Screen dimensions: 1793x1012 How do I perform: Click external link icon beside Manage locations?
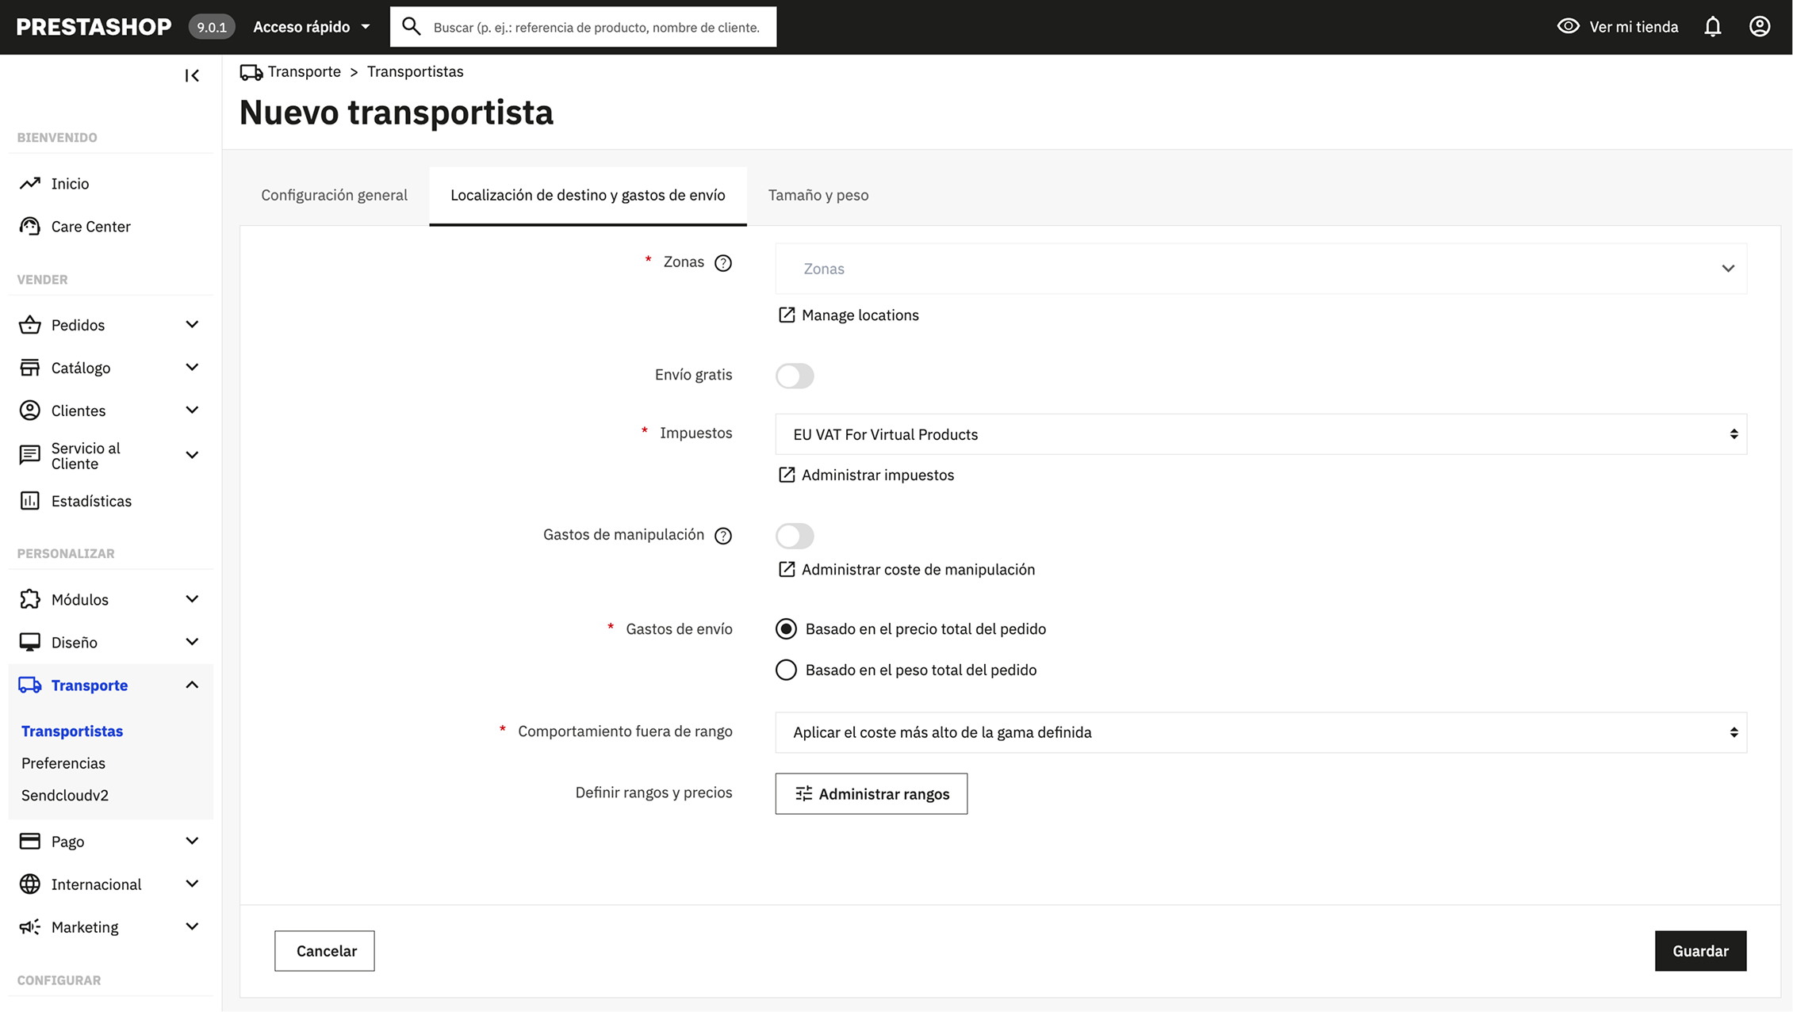786,315
